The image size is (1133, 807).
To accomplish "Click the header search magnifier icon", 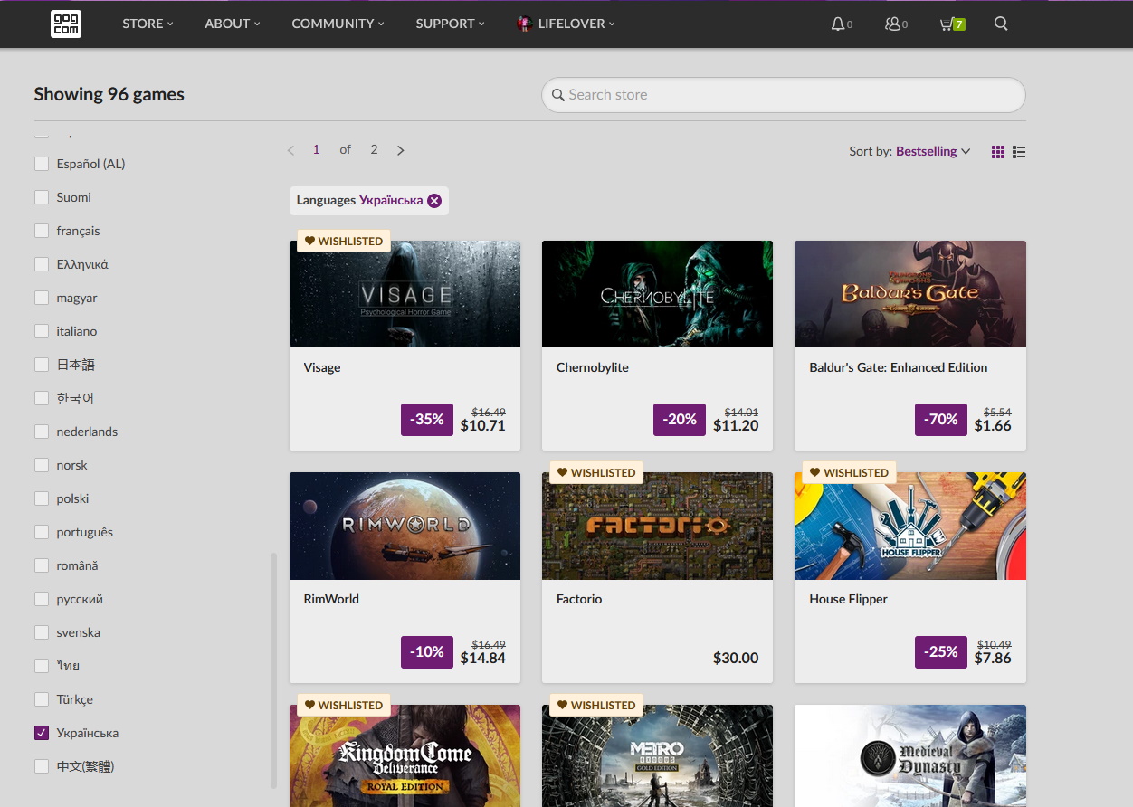I will pyautogui.click(x=1001, y=24).
